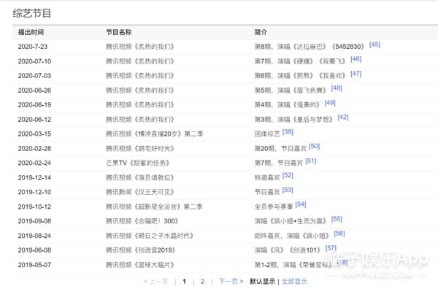Open reference link [46]

coord(356,59)
